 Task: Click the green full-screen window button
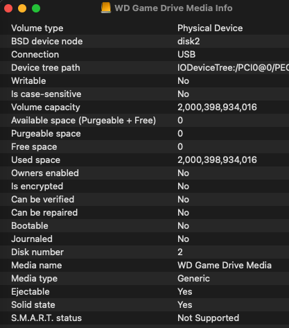click(36, 8)
